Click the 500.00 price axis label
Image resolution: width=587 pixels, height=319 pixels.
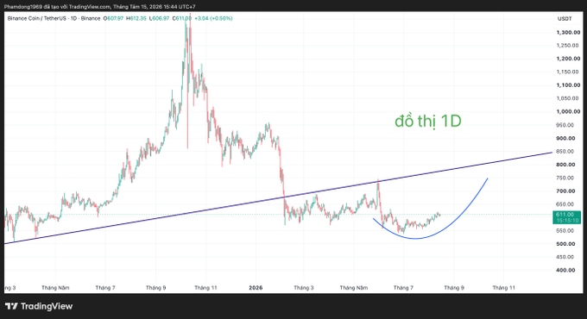565,244
